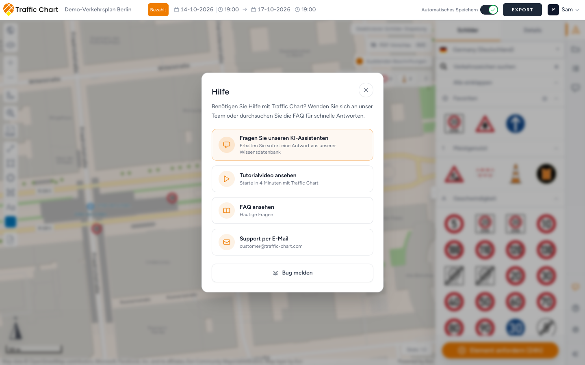The image size is (585, 365).
Task: Select the project name Demo-Verkehrsplan Berlin
Action: pos(98,10)
